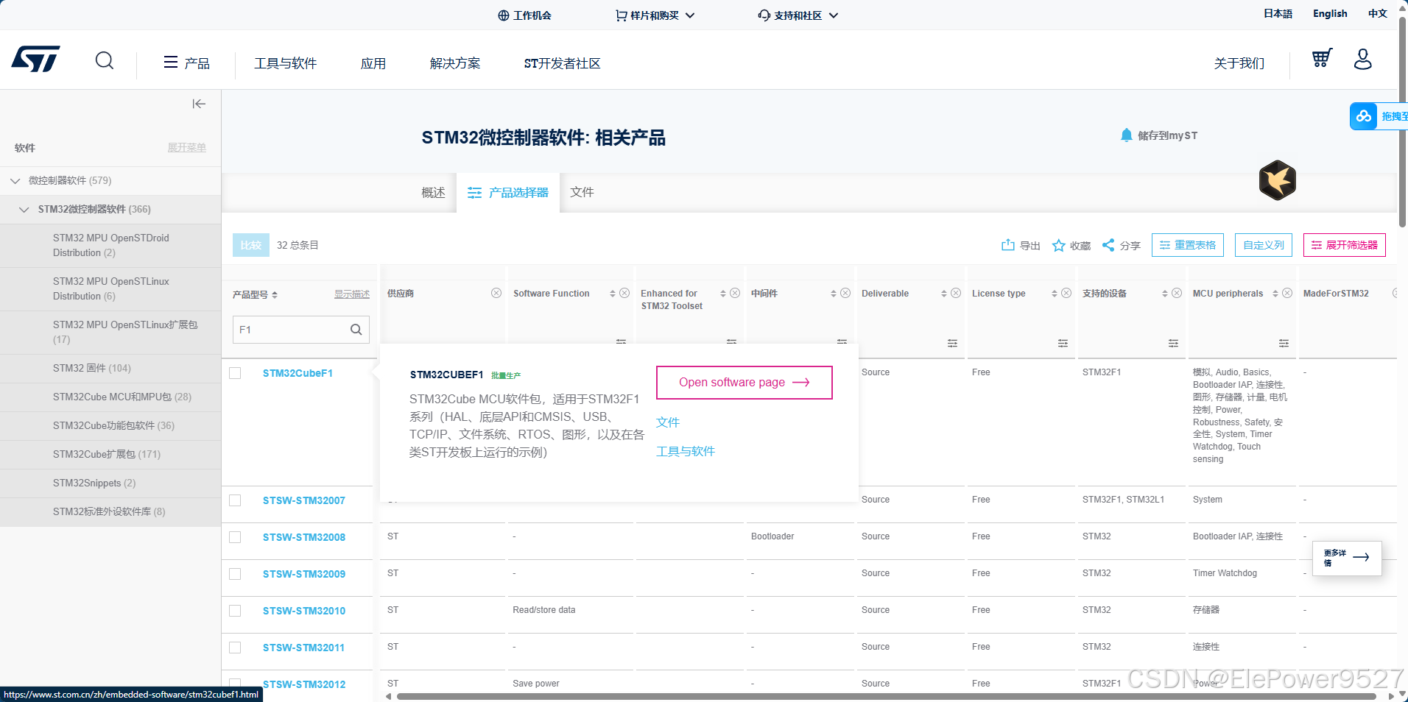Click the ST logo
Image resolution: width=1408 pixels, height=702 pixels.
point(35,59)
